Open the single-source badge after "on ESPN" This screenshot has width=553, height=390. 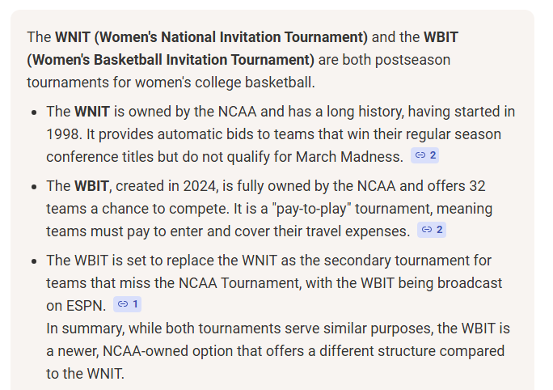click(128, 304)
